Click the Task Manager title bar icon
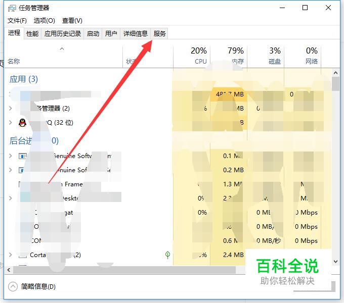 click(12, 8)
